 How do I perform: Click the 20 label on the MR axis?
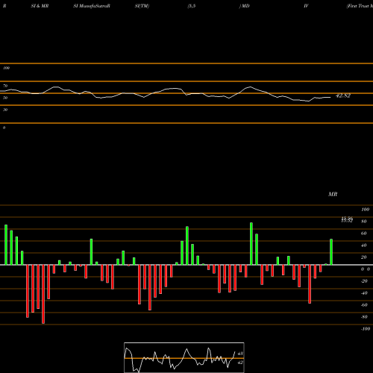point(364,257)
